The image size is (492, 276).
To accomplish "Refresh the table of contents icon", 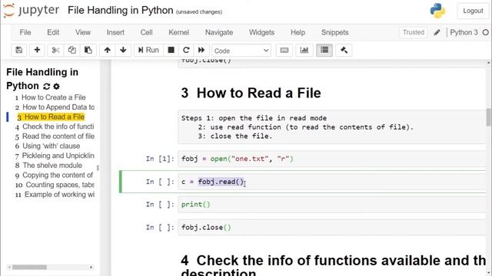I will (46, 87).
